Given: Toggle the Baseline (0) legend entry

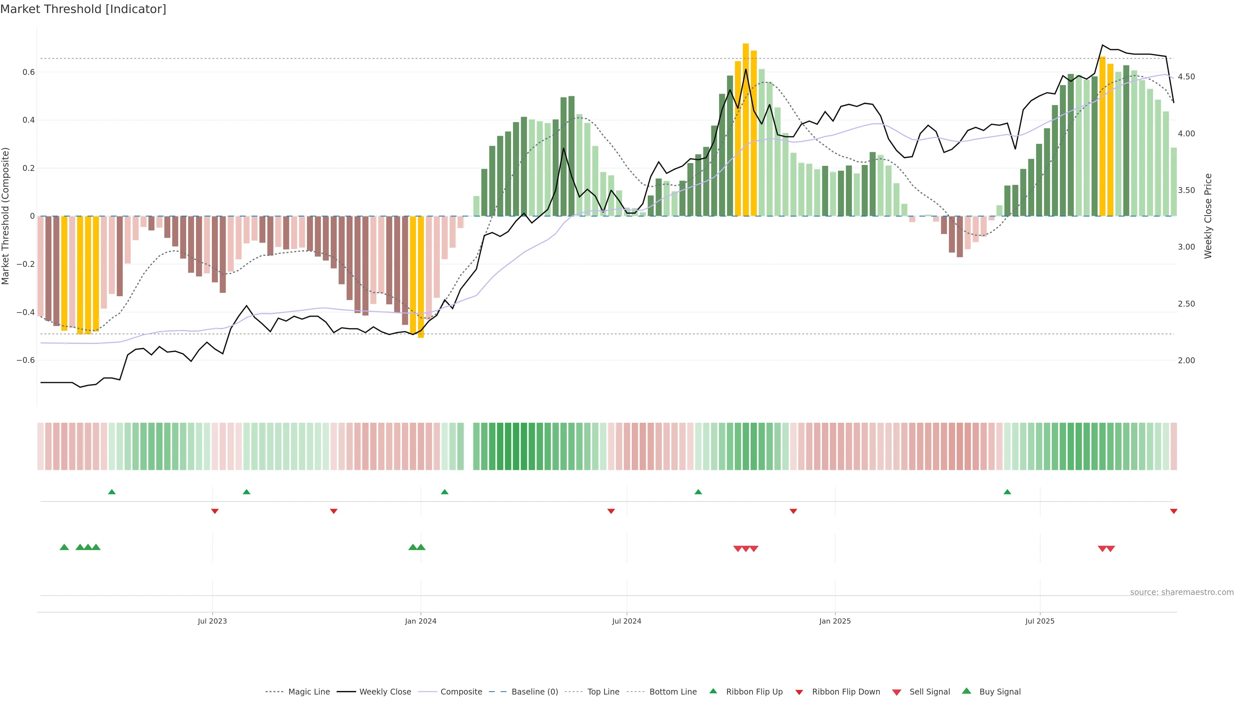Looking at the screenshot, I should pyautogui.click(x=535, y=692).
